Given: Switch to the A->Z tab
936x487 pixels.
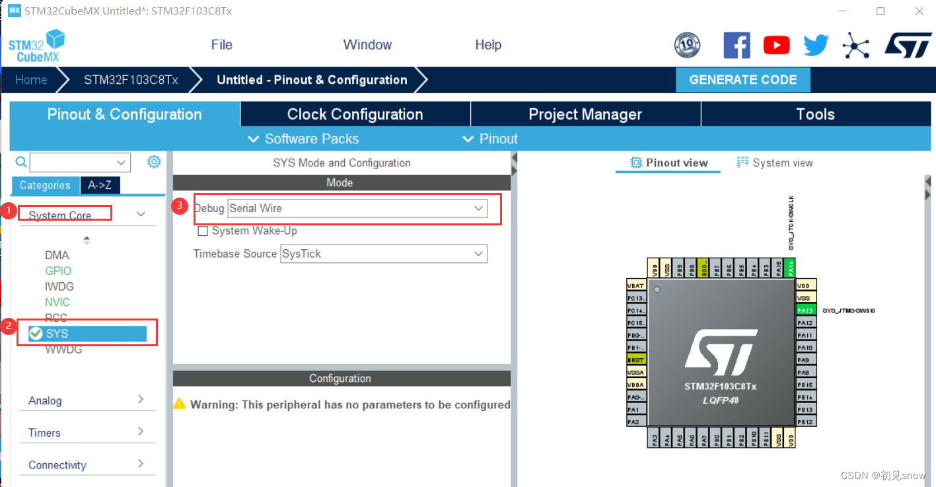Looking at the screenshot, I should tap(100, 186).
